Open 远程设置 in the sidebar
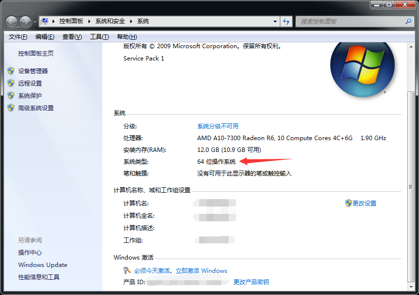This screenshot has height=295, width=419. click(x=30, y=84)
